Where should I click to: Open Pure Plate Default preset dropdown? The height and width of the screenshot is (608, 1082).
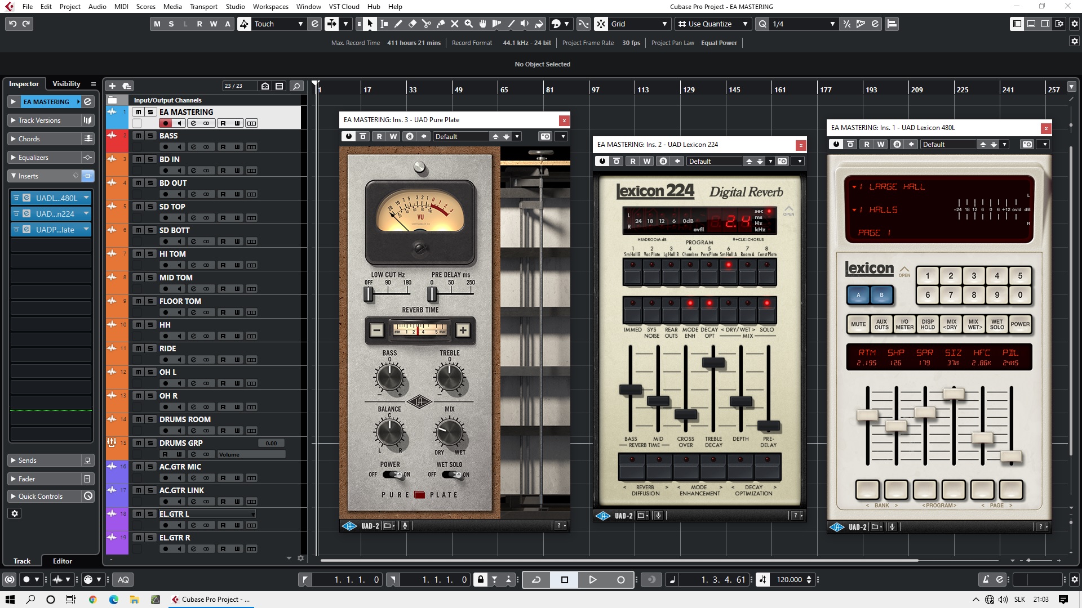(x=517, y=136)
